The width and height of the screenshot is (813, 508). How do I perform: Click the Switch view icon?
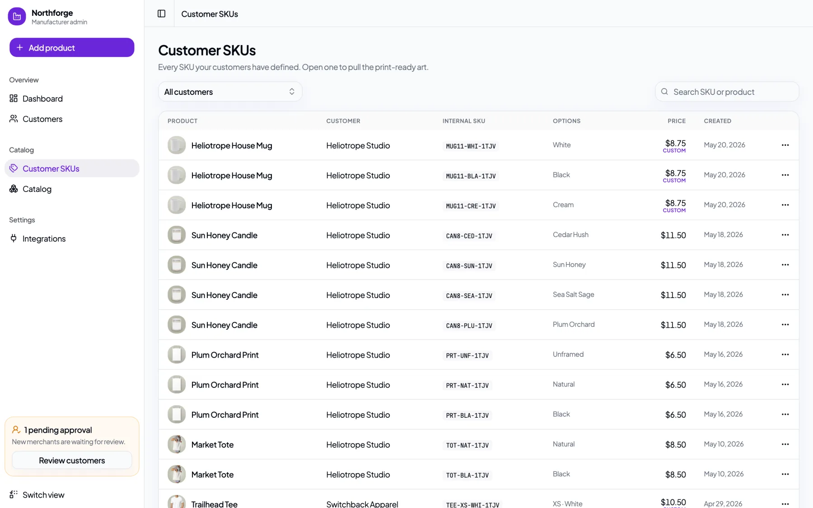pos(14,494)
